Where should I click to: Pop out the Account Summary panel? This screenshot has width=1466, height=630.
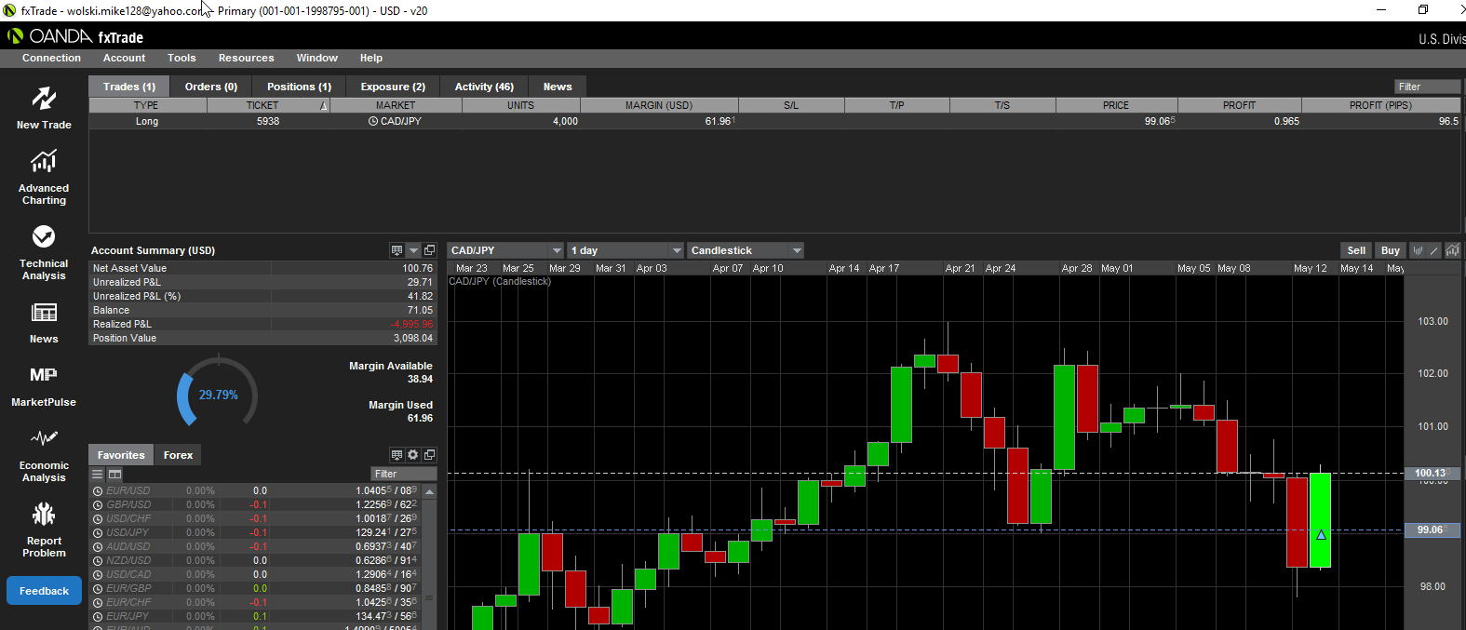point(429,250)
